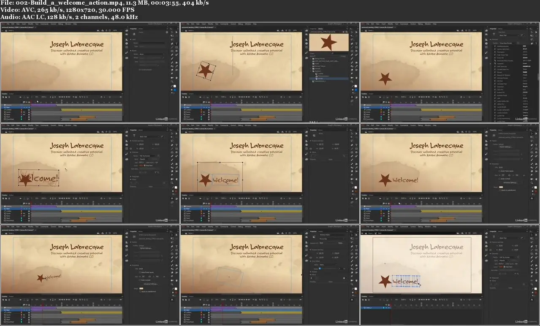Switch to Properties tab in the Library frame
Screen dimensions: 540x326
pos(314,29)
